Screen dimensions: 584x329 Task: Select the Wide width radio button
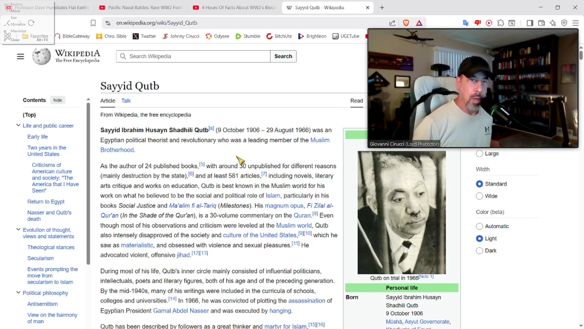pyautogui.click(x=480, y=196)
